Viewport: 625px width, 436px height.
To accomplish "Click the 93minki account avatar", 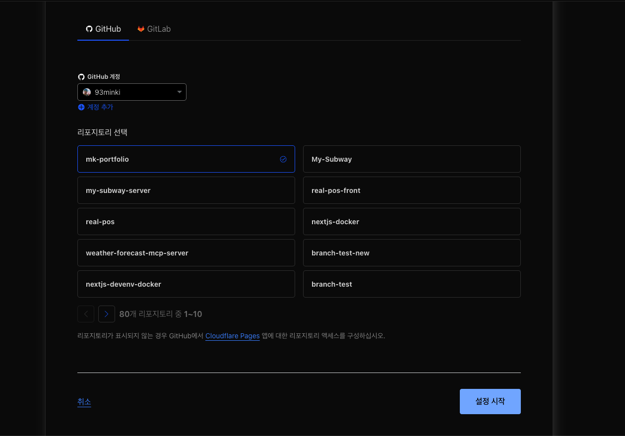I will pos(87,92).
